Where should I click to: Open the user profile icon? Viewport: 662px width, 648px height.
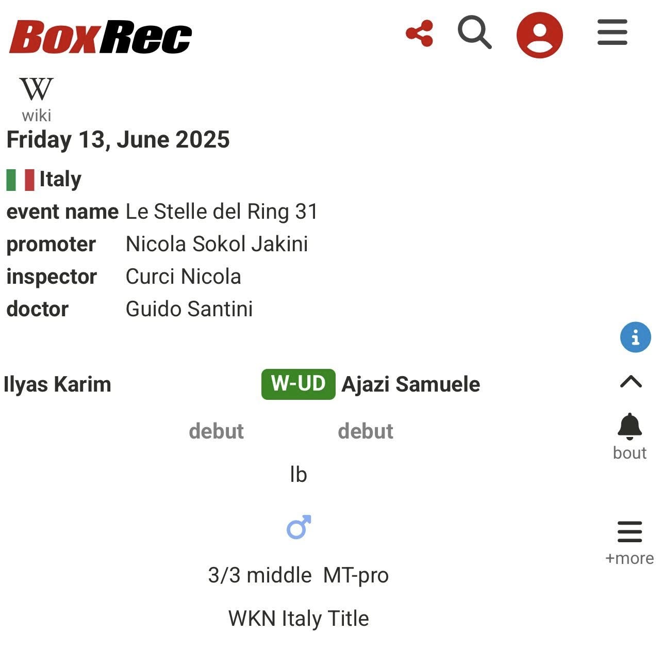(x=539, y=35)
